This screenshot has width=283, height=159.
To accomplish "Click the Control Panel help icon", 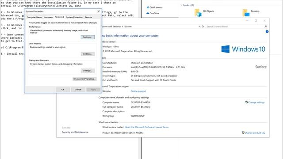I will tap(267, 31).
